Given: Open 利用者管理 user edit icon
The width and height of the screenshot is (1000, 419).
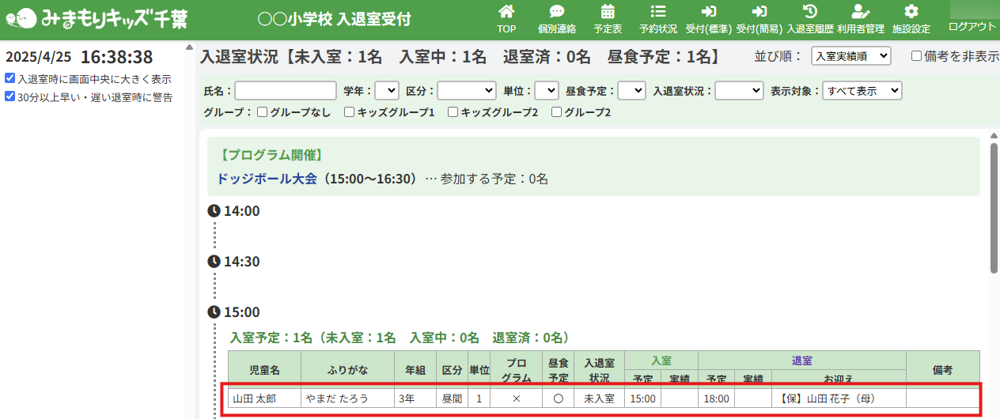Looking at the screenshot, I should (x=860, y=12).
